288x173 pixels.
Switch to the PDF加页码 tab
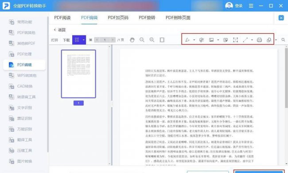pyautogui.click(x=118, y=18)
